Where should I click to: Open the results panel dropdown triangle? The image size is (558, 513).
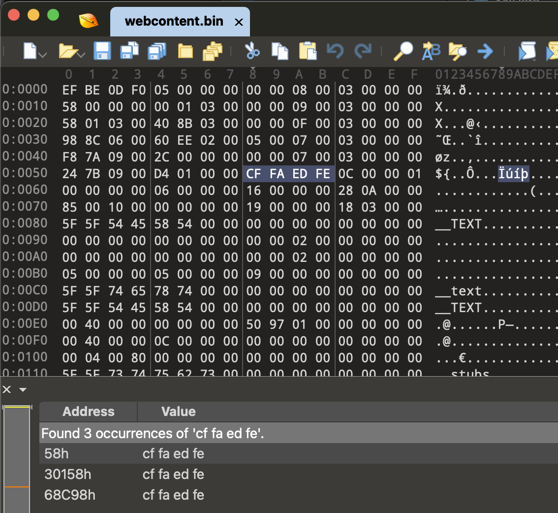click(x=23, y=389)
